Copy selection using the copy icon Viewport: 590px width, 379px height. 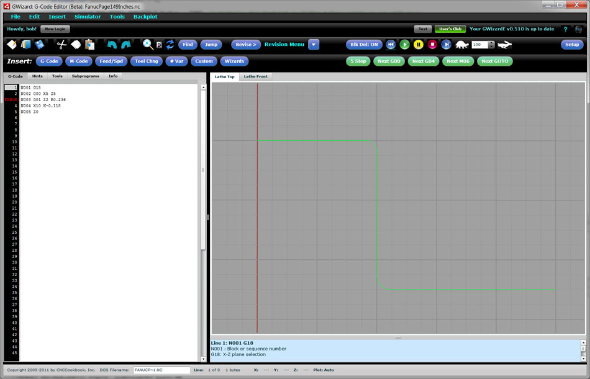click(76, 44)
